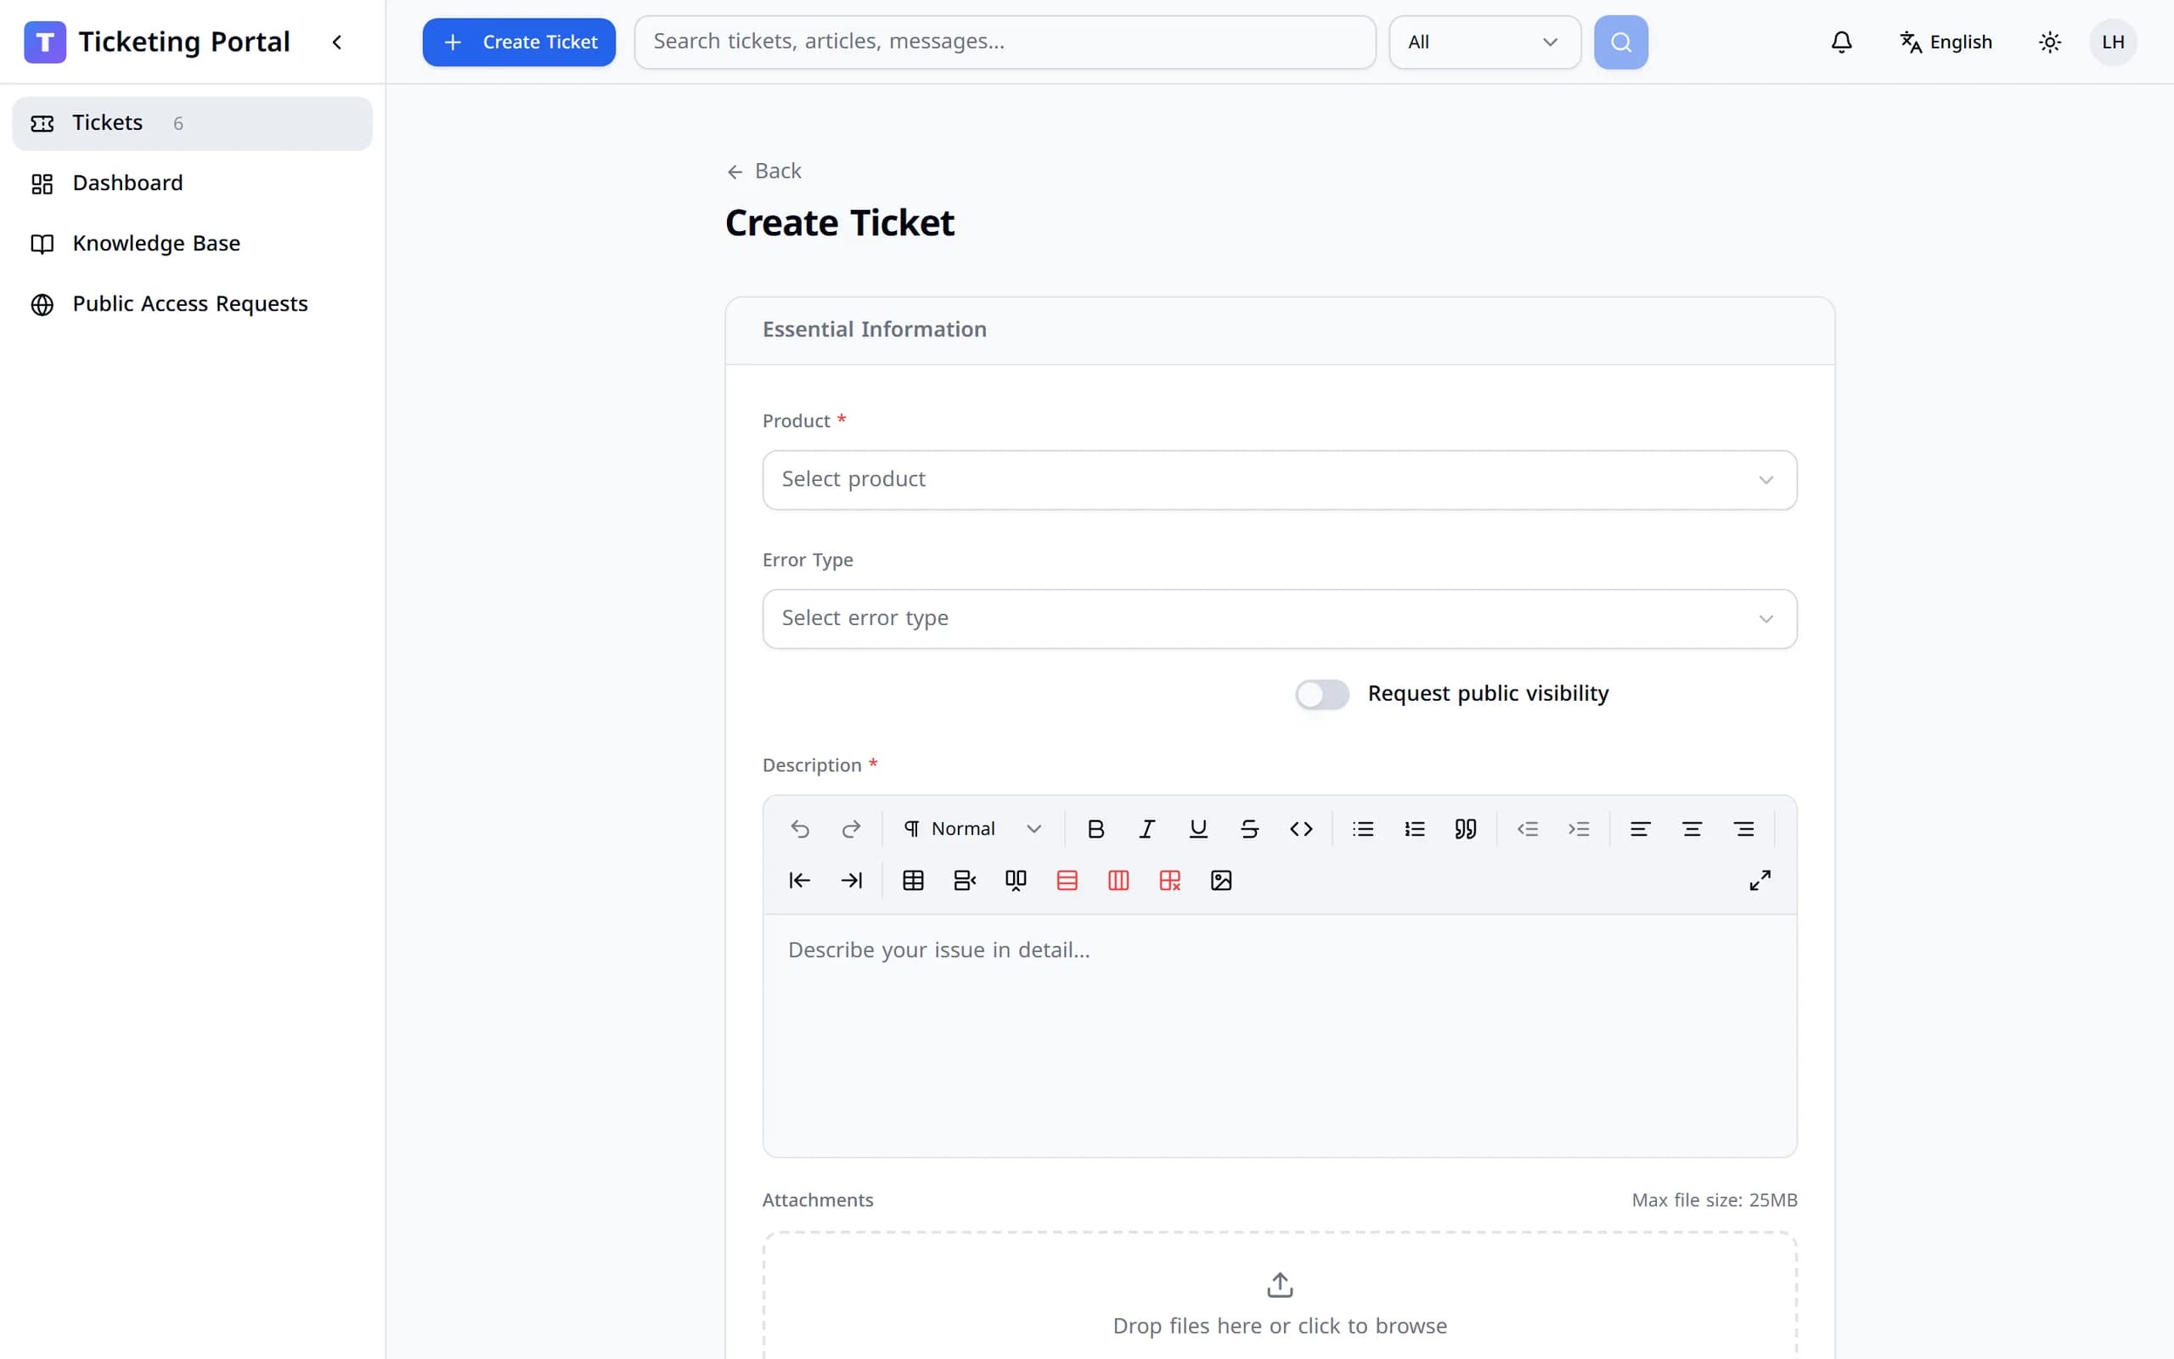Screen dimensions: 2174x1359
Task: Click the red delete table icon
Action: point(1169,881)
